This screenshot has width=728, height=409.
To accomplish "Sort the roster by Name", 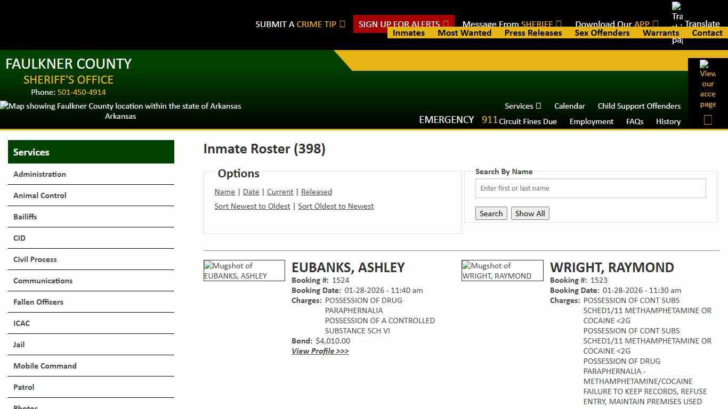I will (x=224, y=192).
